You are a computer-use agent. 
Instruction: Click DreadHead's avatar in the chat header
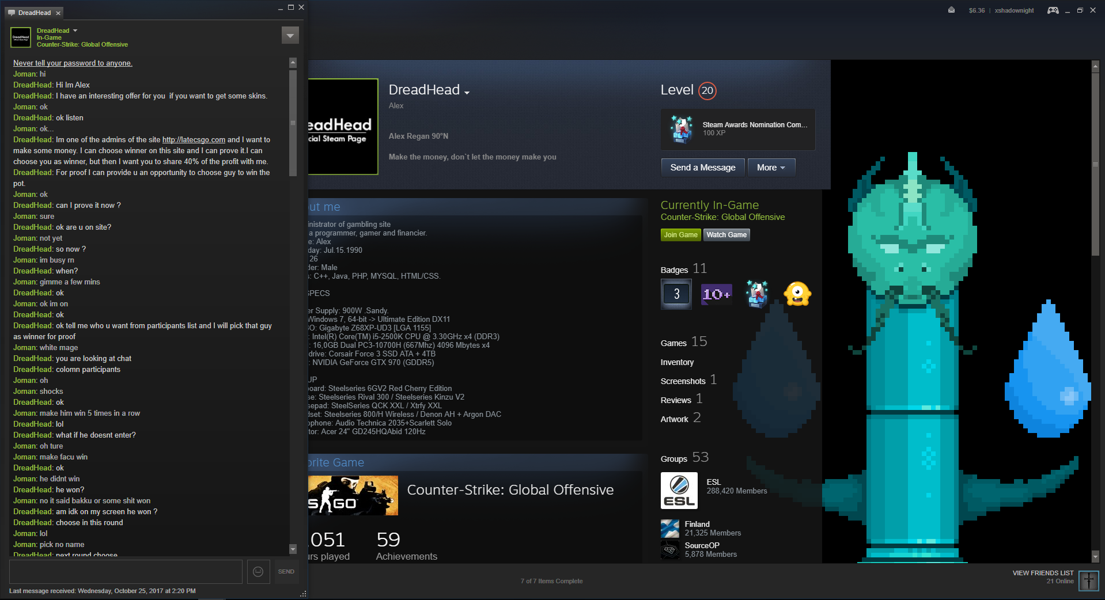(21, 37)
